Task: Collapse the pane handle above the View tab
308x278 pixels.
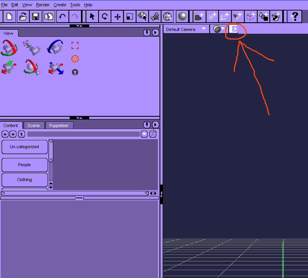Action: point(79,26)
